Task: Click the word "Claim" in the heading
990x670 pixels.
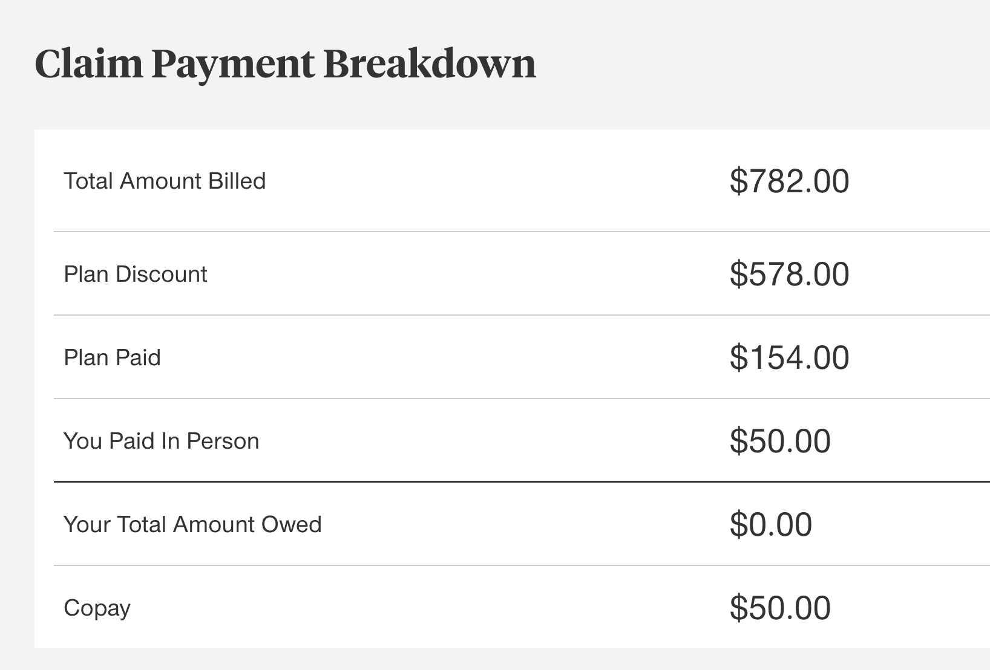Action: pyautogui.click(x=88, y=63)
